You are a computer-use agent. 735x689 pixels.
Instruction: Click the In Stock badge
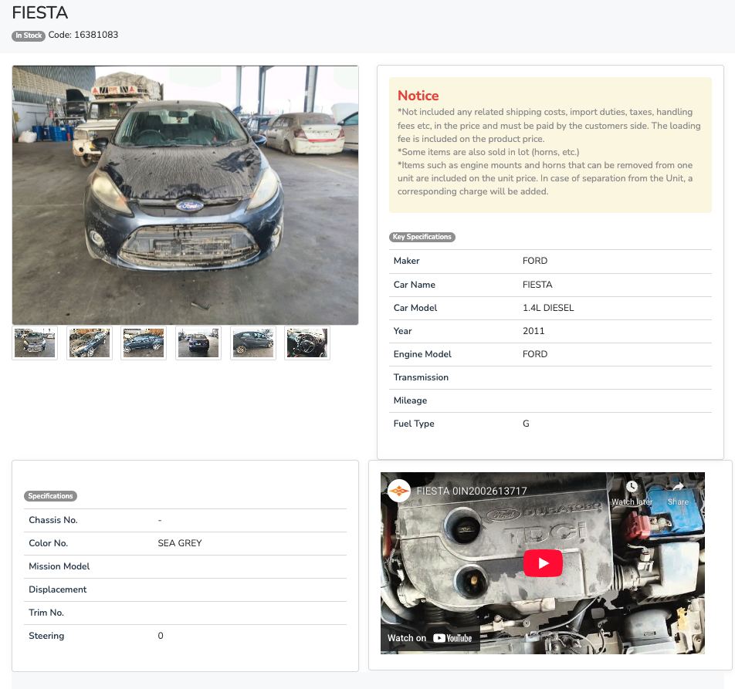click(x=29, y=35)
